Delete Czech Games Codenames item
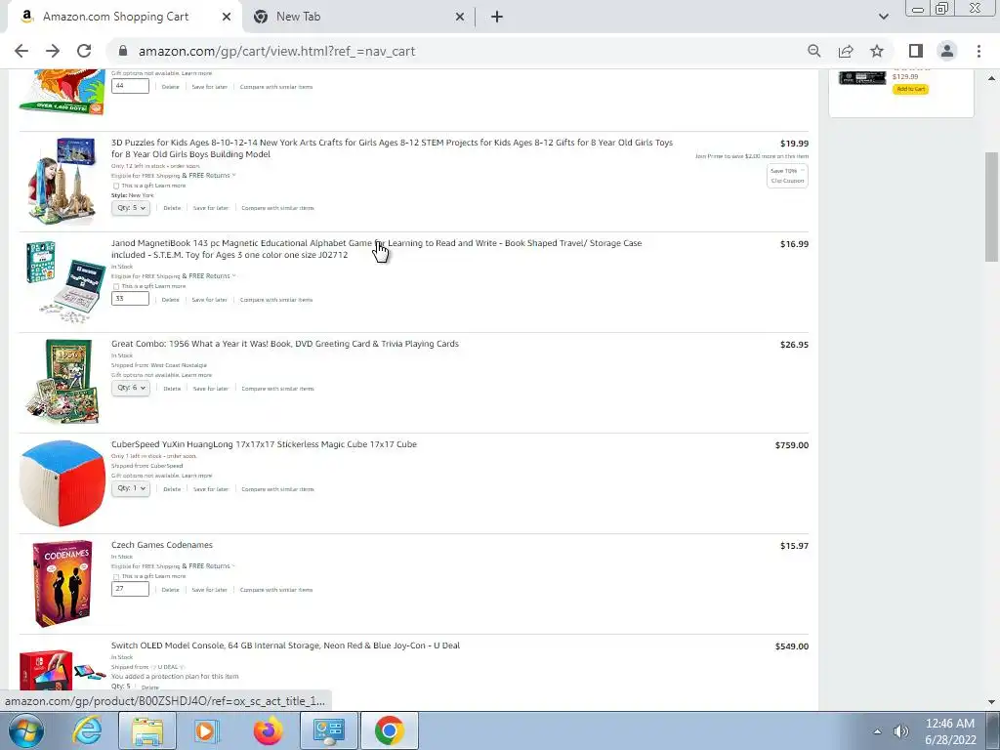The width and height of the screenshot is (1000, 750). click(x=170, y=590)
